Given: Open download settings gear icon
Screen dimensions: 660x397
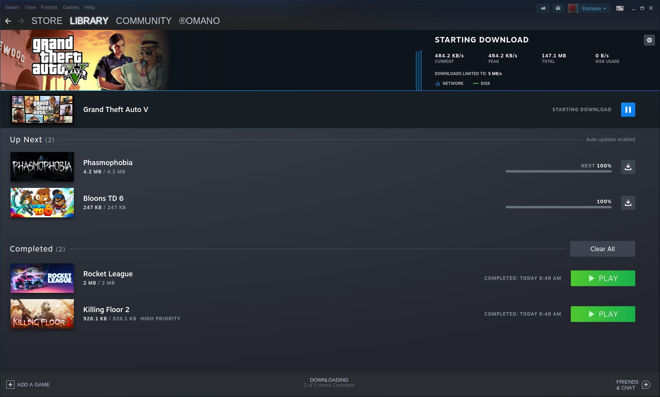Looking at the screenshot, I should click(x=649, y=40).
